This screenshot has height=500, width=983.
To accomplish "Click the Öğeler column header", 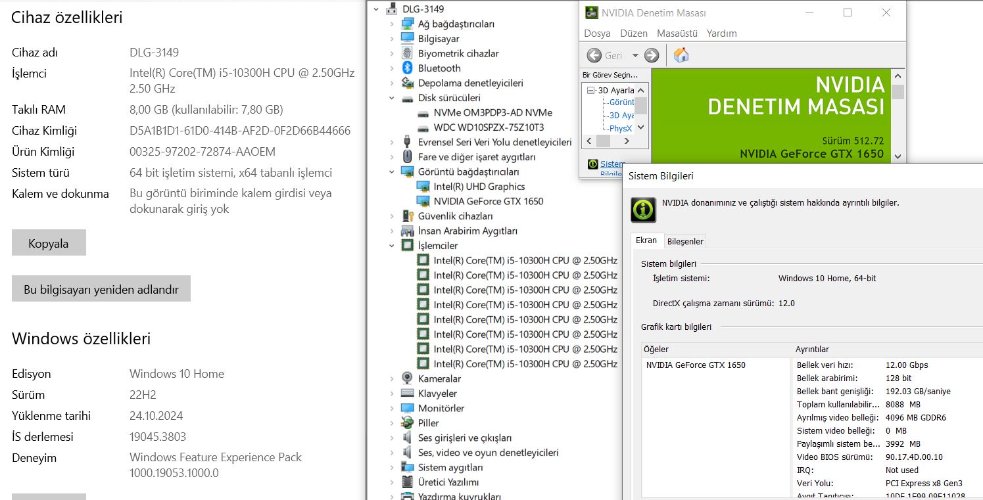I will [x=716, y=349].
